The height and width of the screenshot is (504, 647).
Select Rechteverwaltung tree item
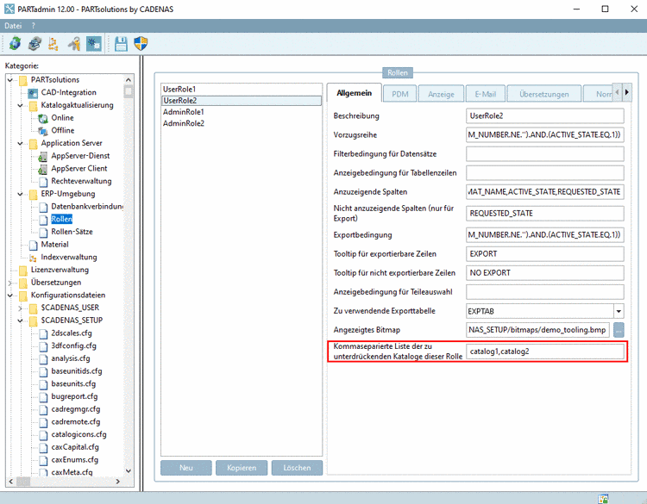pyautogui.click(x=81, y=181)
